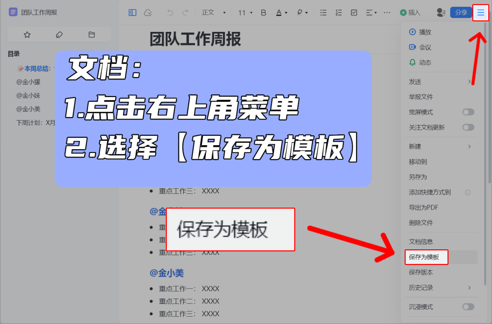Insert a task checkbox list via toolbar icon
492x324 pixels.
(354, 12)
